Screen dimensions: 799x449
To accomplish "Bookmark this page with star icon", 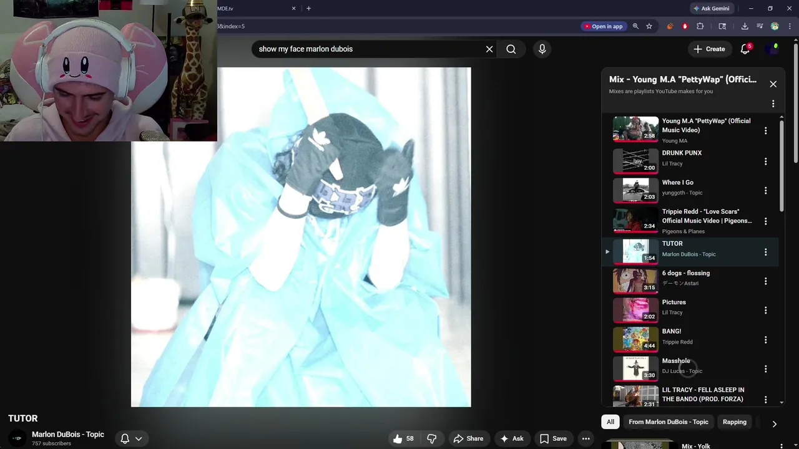I will point(649,26).
